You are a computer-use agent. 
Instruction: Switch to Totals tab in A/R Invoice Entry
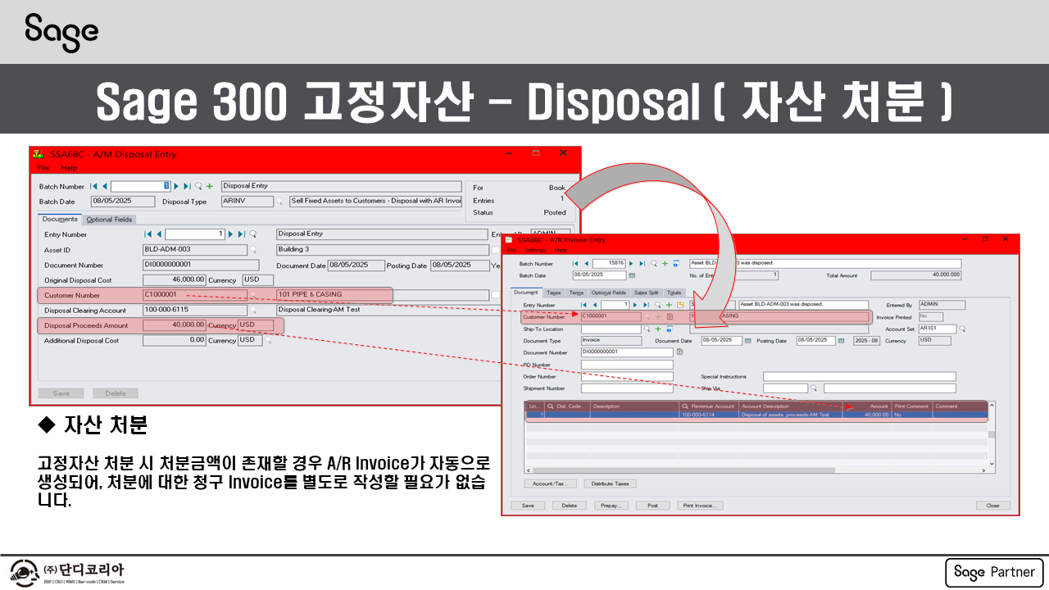tap(674, 293)
